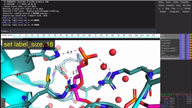Open the C color menu for 1pfk
The image size is (192, 108).
point(190,38)
